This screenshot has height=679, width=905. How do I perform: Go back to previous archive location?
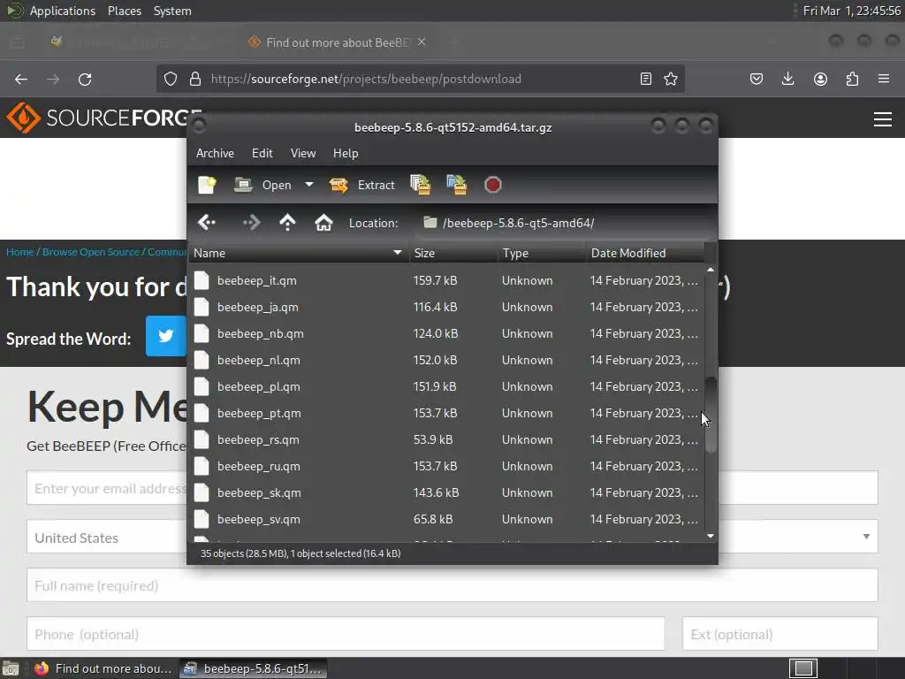point(207,222)
